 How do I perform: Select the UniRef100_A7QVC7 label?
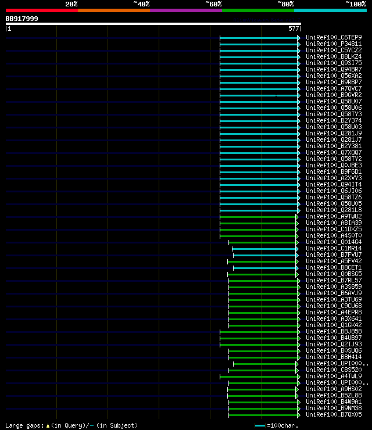(x=334, y=88)
